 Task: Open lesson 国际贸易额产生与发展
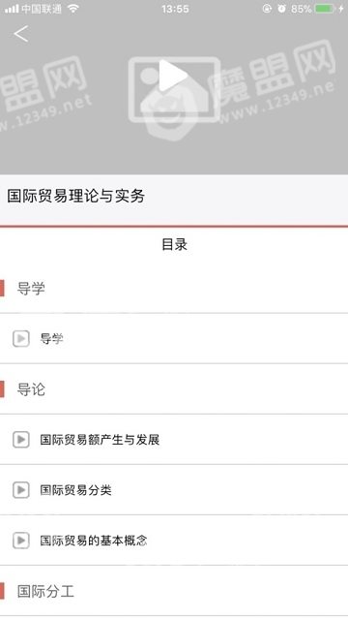tap(174, 440)
